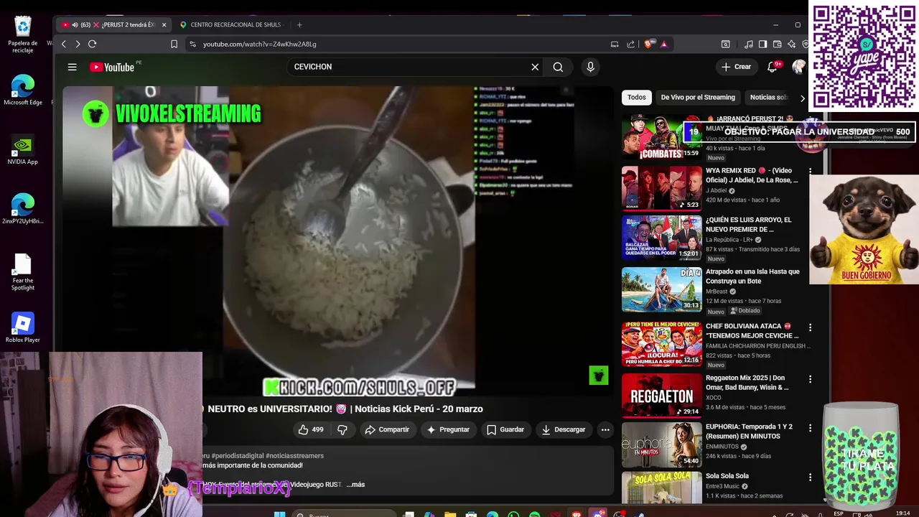Start voice search with the microphone
Image resolution: width=919 pixels, height=517 pixels.
pyautogui.click(x=590, y=67)
